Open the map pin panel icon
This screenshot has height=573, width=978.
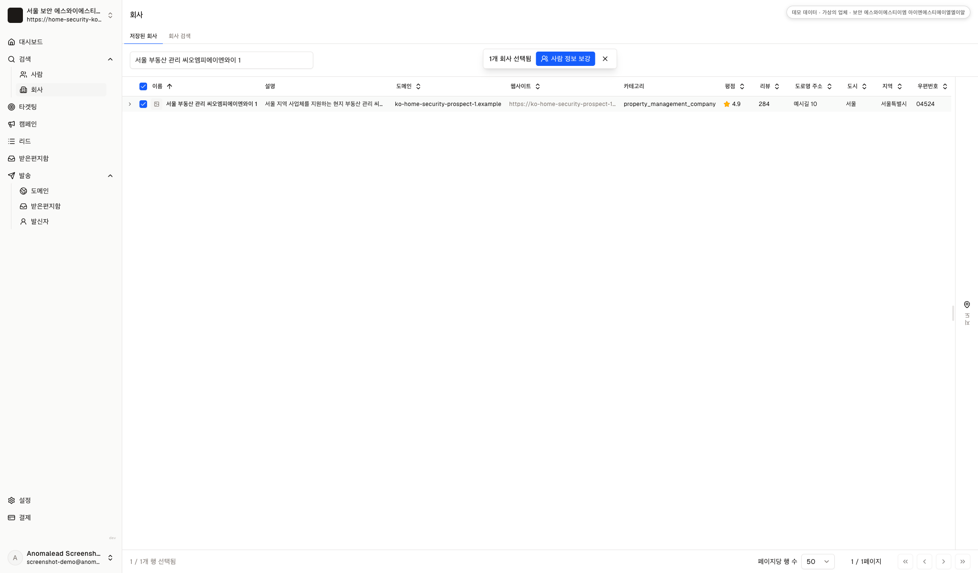tap(967, 305)
